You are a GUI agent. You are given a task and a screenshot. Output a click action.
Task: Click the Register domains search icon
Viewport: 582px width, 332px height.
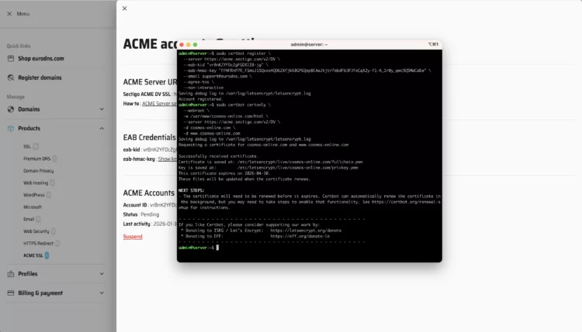coord(11,77)
